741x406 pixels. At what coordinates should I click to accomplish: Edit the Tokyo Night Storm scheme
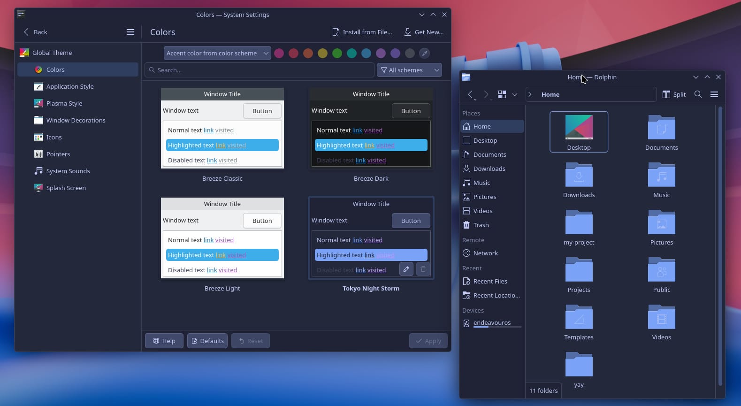(406, 269)
